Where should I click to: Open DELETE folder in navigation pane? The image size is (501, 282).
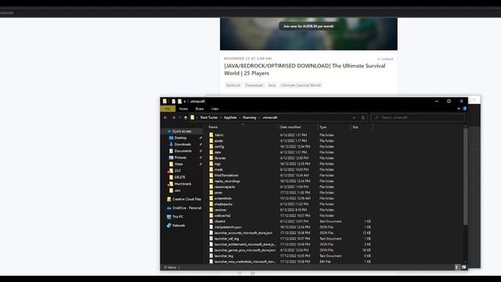[x=179, y=177]
